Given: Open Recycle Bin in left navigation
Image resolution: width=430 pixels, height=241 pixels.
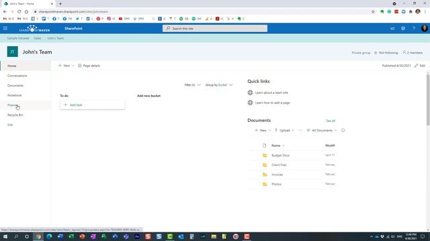Looking at the screenshot, I should pyautogui.click(x=15, y=115).
